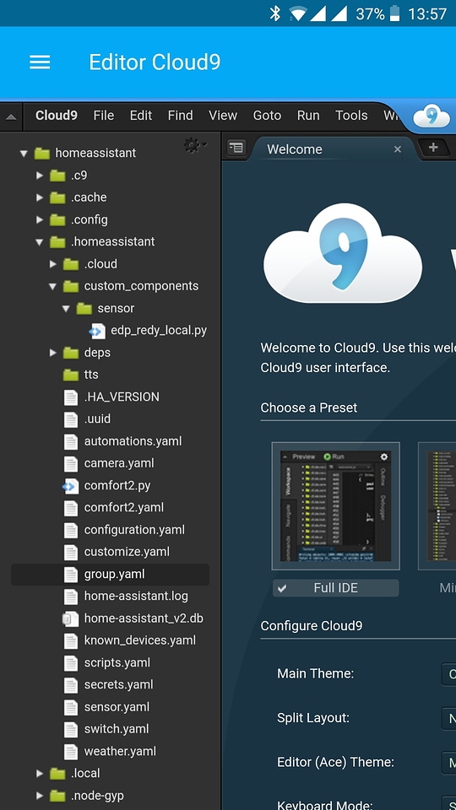Open switch.yaml in the file tree
456x810 pixels.
coord(117,729)
